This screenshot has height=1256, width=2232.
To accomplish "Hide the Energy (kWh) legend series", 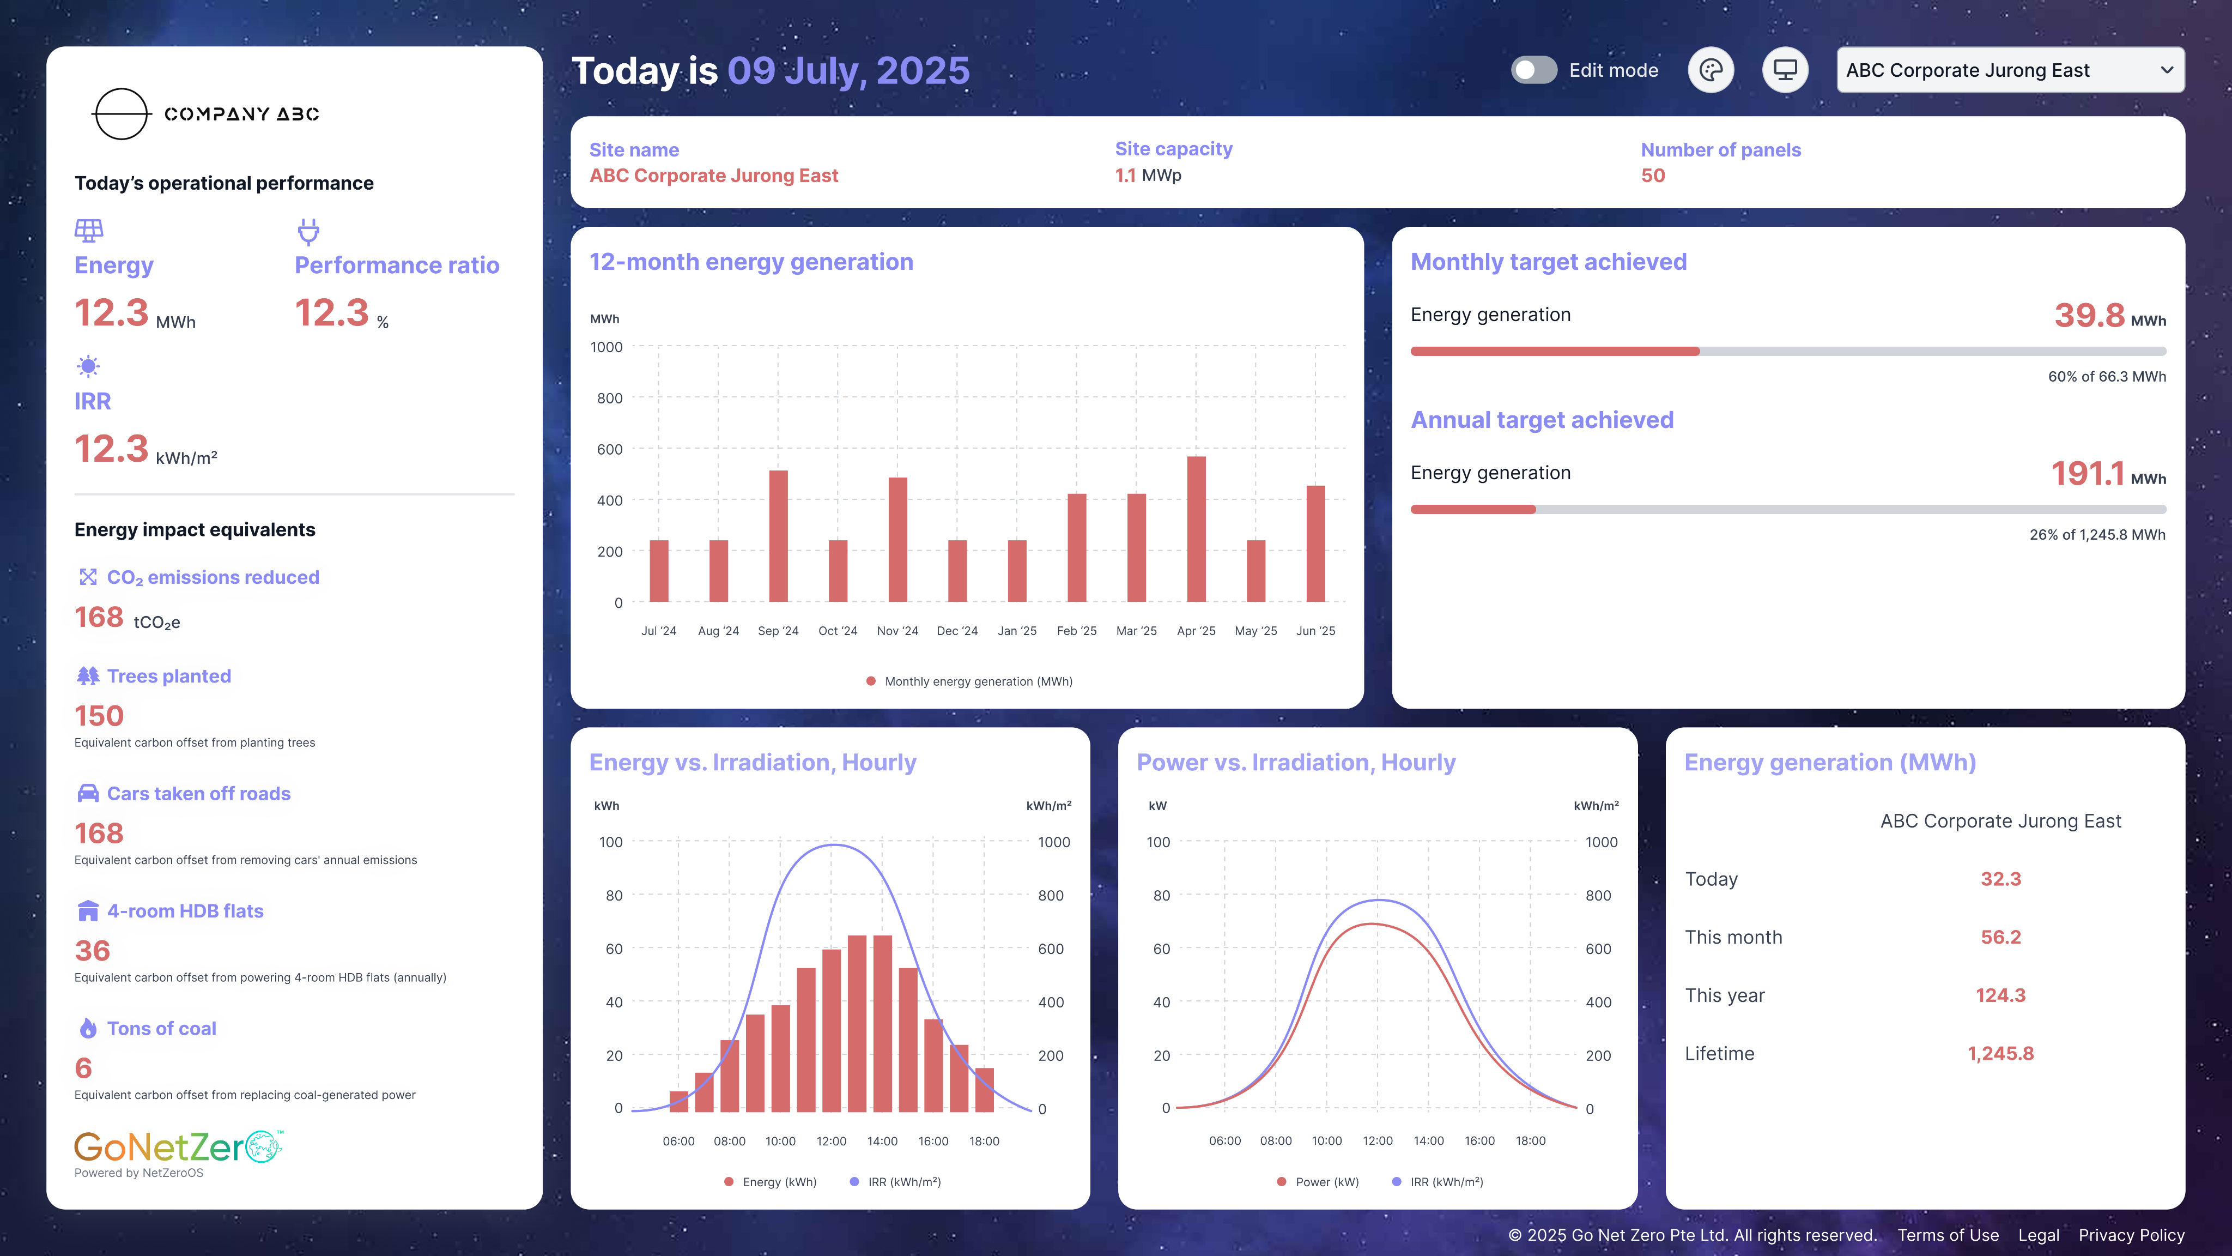I will [771, 1182].
